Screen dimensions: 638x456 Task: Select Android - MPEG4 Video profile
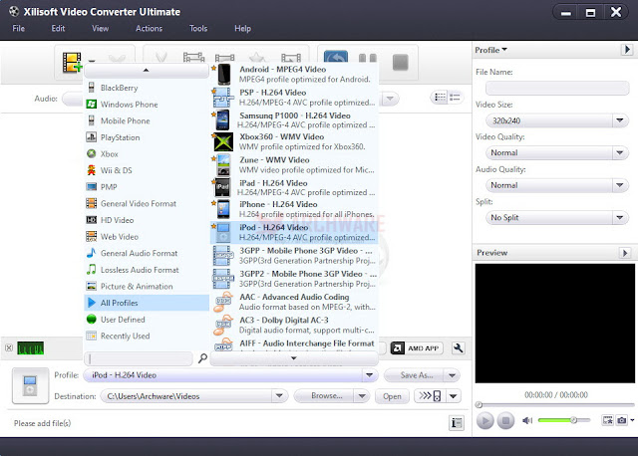tap(294, 74)
